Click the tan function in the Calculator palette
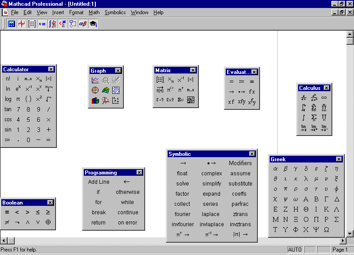 click(8, 109)
